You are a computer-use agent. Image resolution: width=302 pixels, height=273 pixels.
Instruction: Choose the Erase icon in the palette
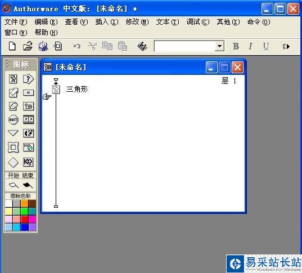click(x=13, y=106)
